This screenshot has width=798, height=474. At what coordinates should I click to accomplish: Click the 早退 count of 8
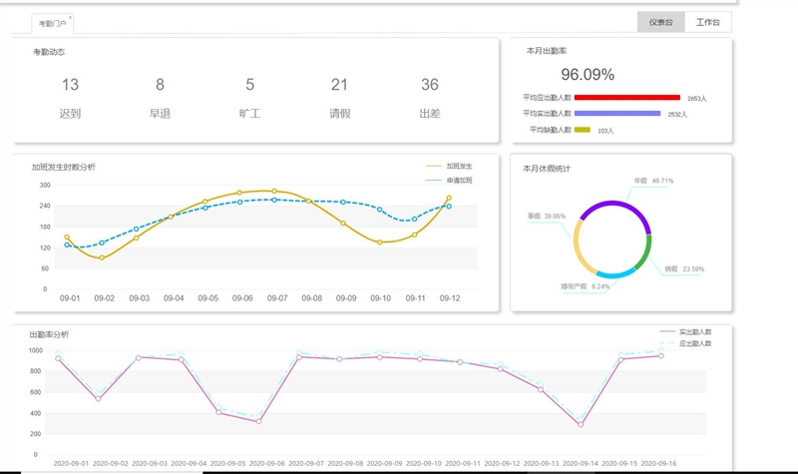coord(160,85)
